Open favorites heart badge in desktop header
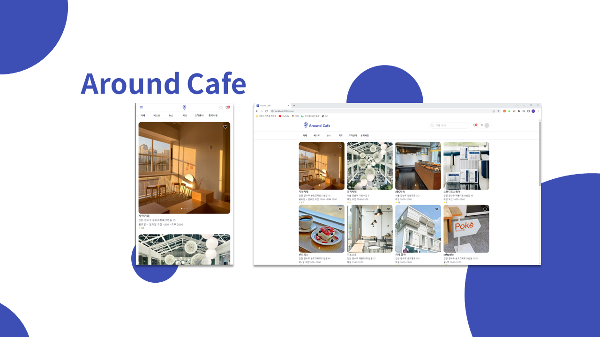This screenshot has width=600, height=337. point(475,125)
